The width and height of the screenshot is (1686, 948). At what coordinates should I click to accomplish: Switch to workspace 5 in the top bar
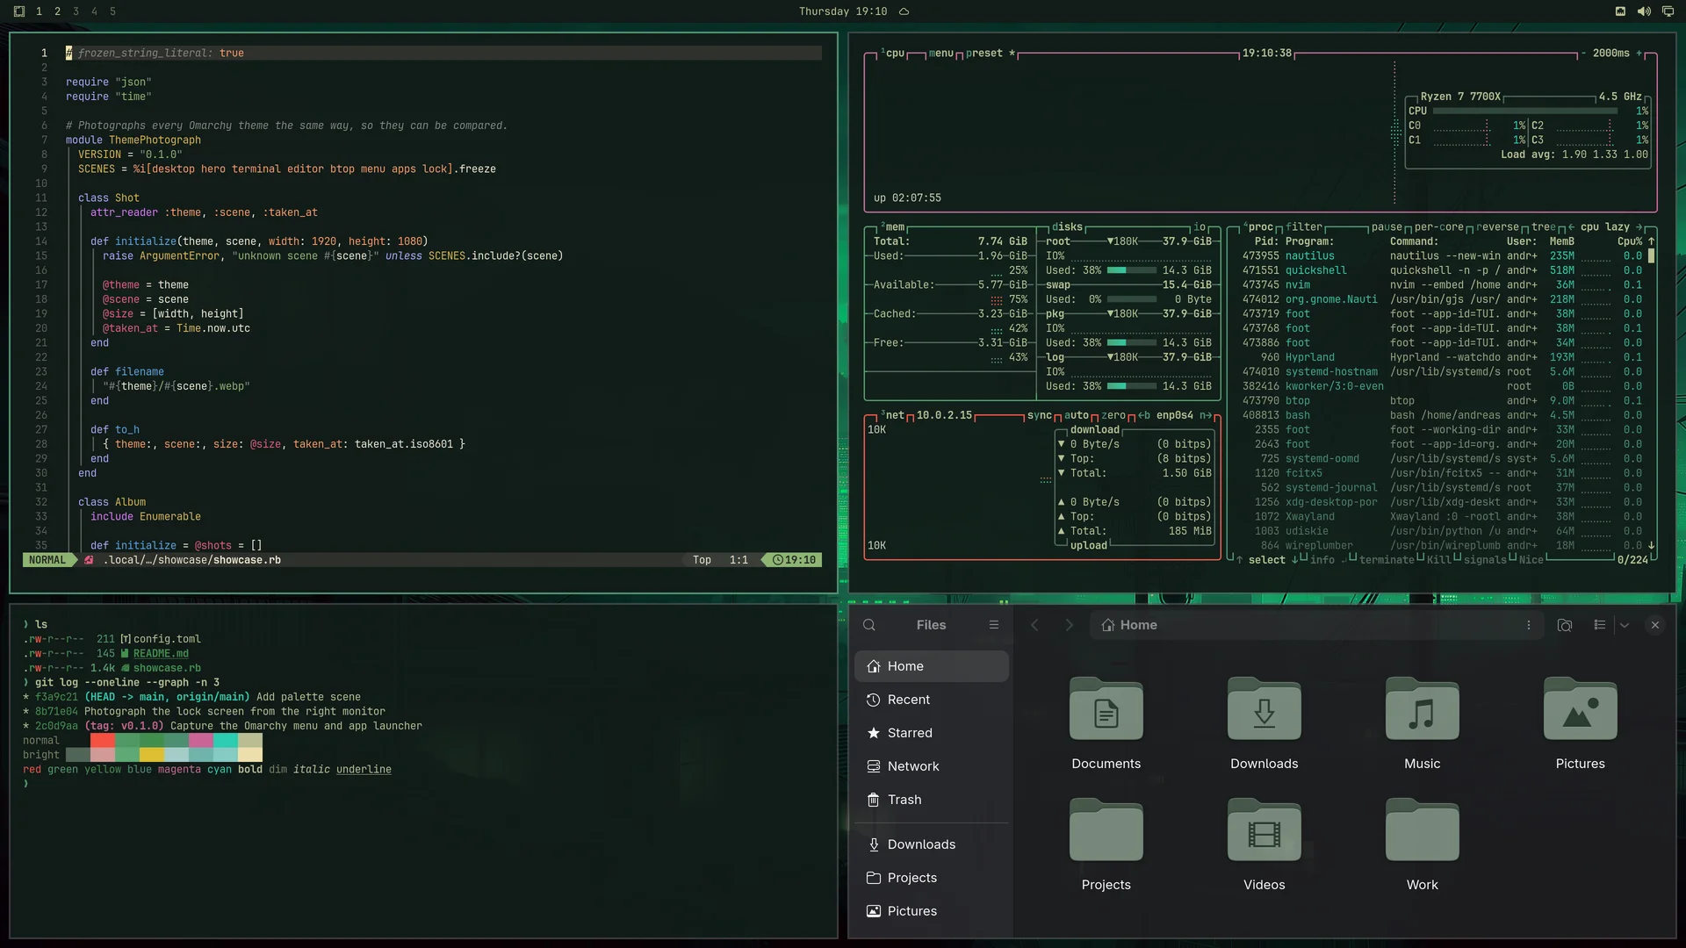pyautogui.click(x=112, y=11)
